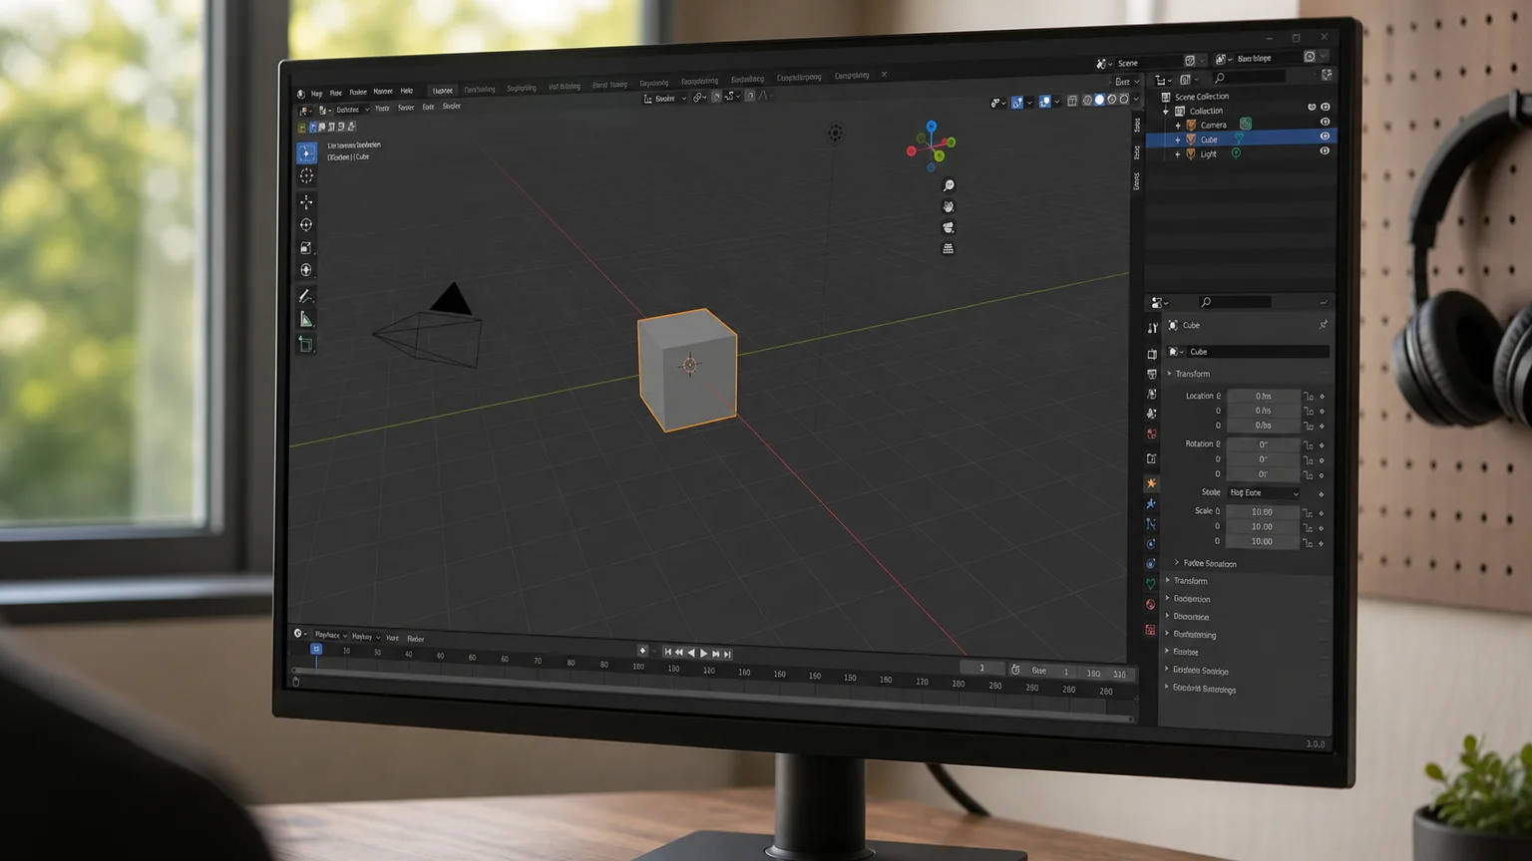Screen dimensions: 1532x861
Task: Activate the Measure ruler tool
Action: click(306, 320)
